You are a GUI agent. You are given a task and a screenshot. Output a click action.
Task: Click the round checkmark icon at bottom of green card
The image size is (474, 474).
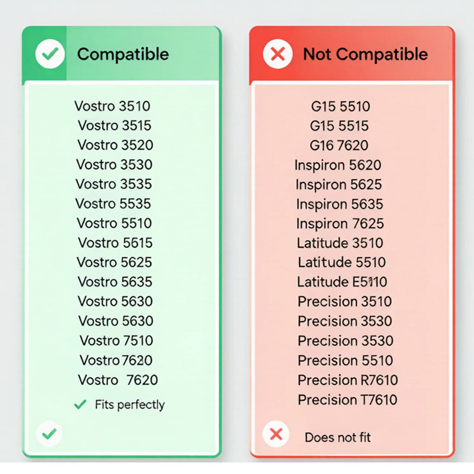point(49,434)
